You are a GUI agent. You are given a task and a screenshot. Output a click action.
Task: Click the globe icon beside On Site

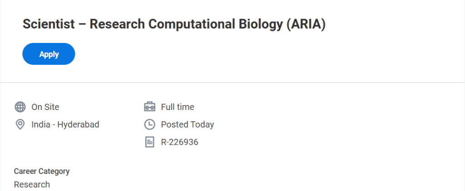pos(20,107)
